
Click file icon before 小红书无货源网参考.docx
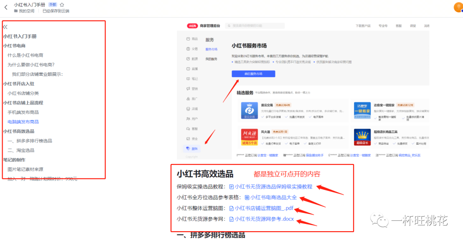coord(231,219)
